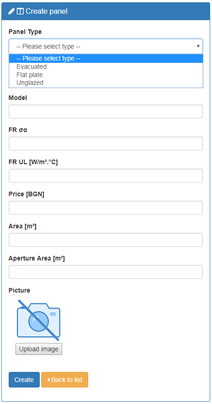Focus the FR UL [W/m².°C] field
Image resolution: width=212 pixels, height=404 pixels.
coord(106,176)
